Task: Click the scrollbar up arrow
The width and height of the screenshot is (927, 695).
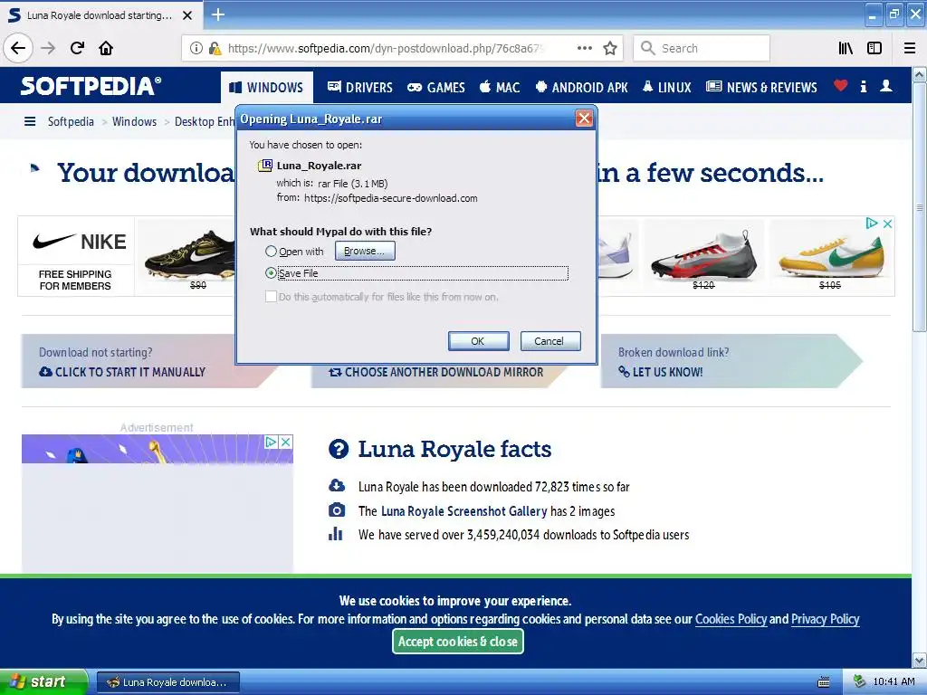Action: point(920,75)
